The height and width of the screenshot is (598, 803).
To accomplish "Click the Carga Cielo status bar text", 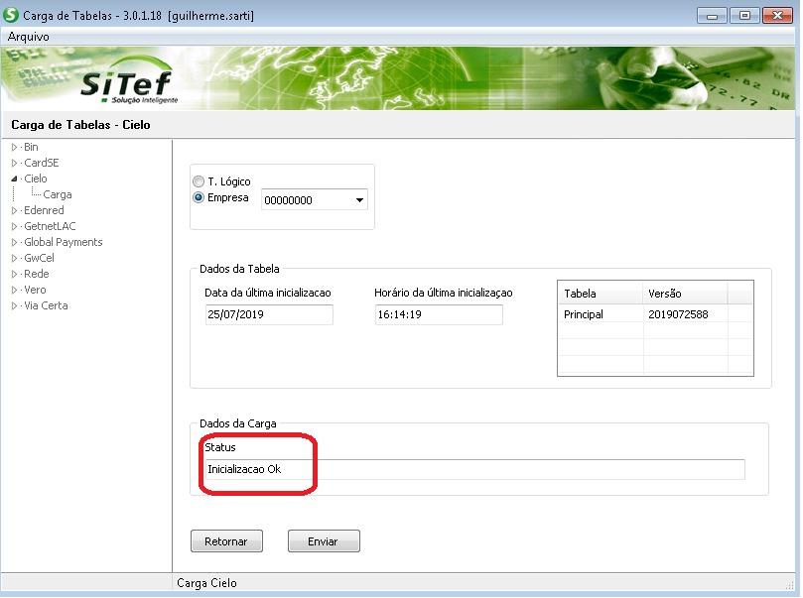I will 206,583.
